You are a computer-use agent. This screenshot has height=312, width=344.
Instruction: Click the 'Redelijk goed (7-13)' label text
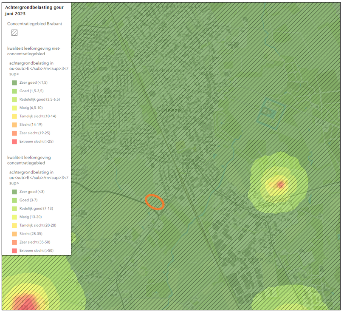tap(36, 208)
